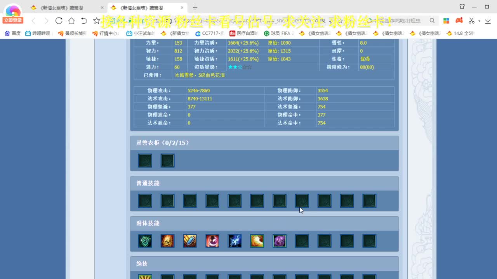The image size is (497, 279).
Task: Click the golden wing skill icon
Action: tap(257, 241)
